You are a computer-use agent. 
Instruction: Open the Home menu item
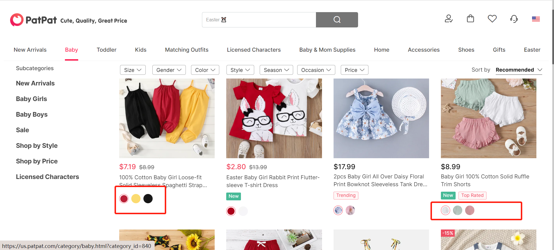point(381,50)
